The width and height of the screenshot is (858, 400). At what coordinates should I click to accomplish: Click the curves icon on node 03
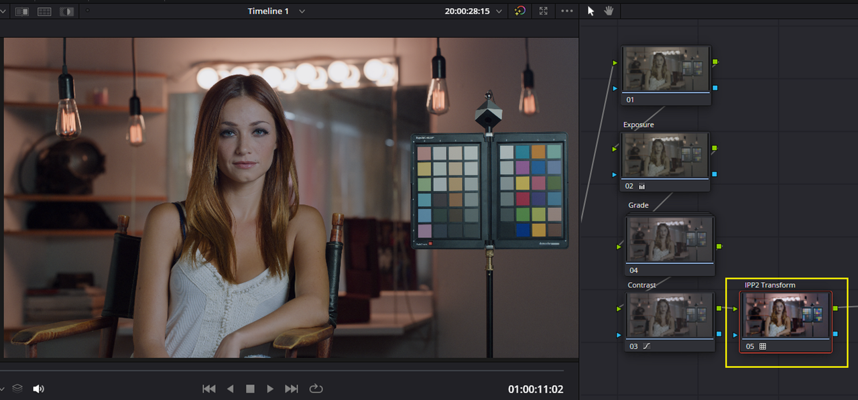pyautogui.click(x=647, y=346)
